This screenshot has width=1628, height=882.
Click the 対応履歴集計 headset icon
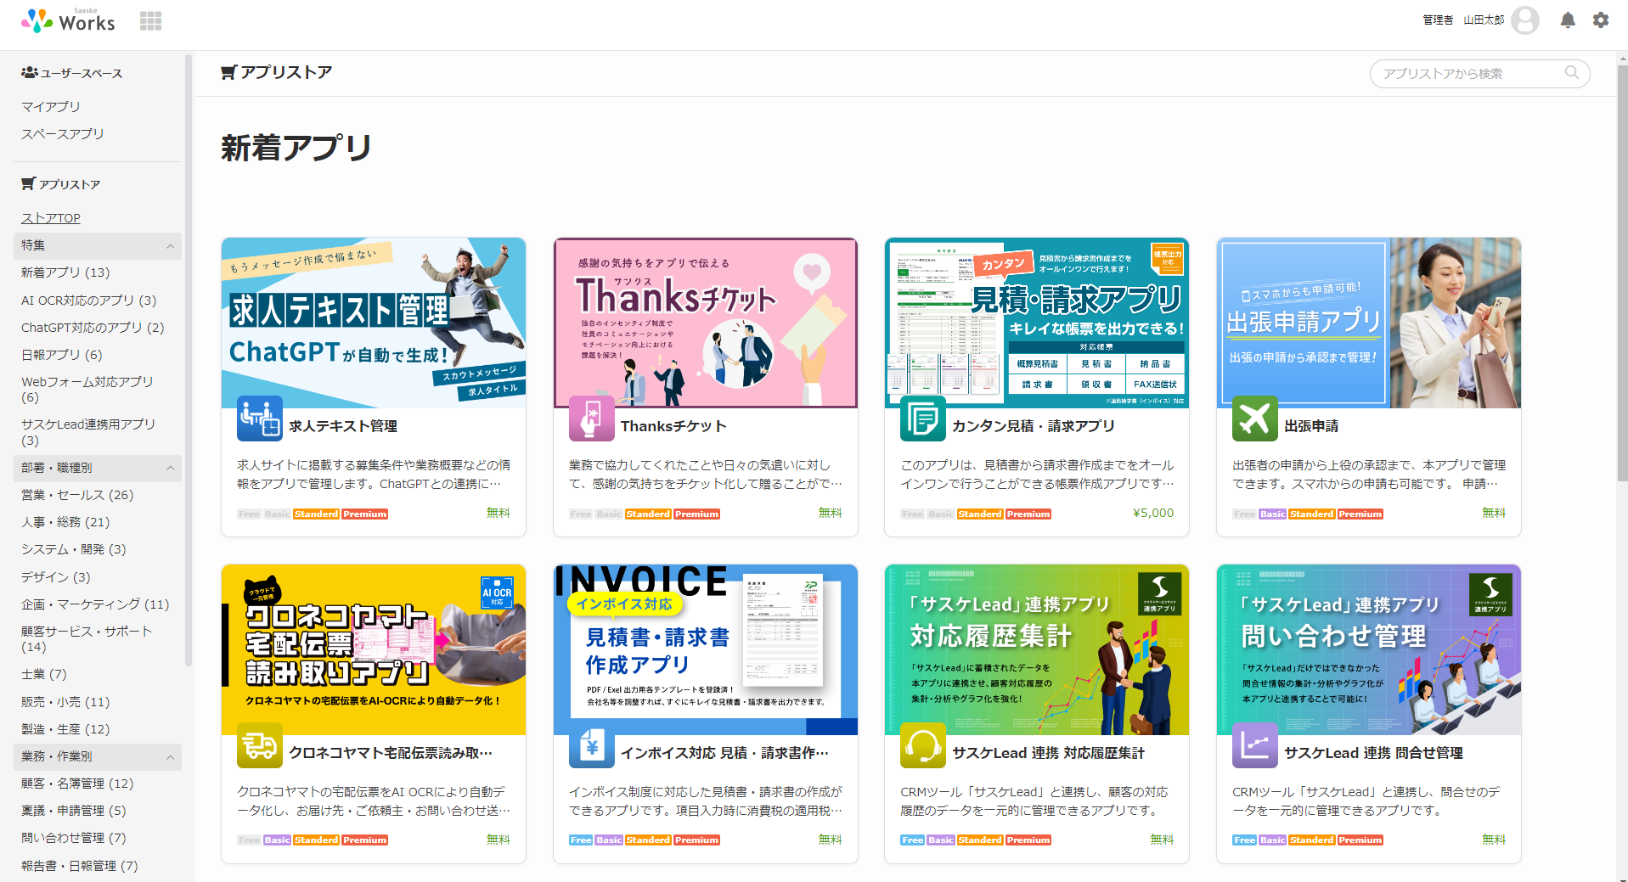click(923, 745)
